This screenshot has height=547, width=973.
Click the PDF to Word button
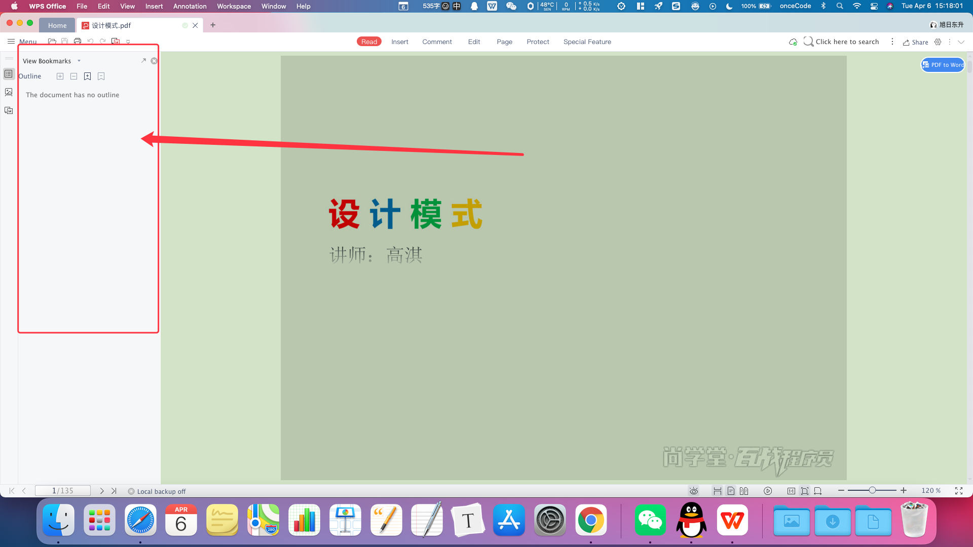943,65
